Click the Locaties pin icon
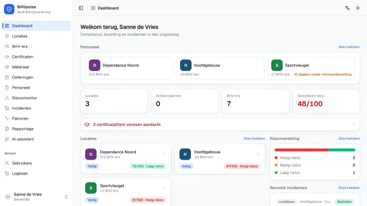The width and height of the screenshot is (367, 206). click(x=7, y=36)
